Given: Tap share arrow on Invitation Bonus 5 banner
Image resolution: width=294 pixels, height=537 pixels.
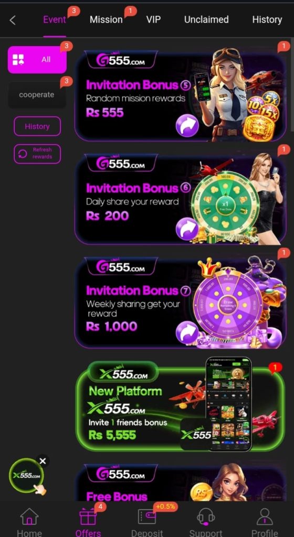Looking at the screenshot, I should [x=187, y=125].
